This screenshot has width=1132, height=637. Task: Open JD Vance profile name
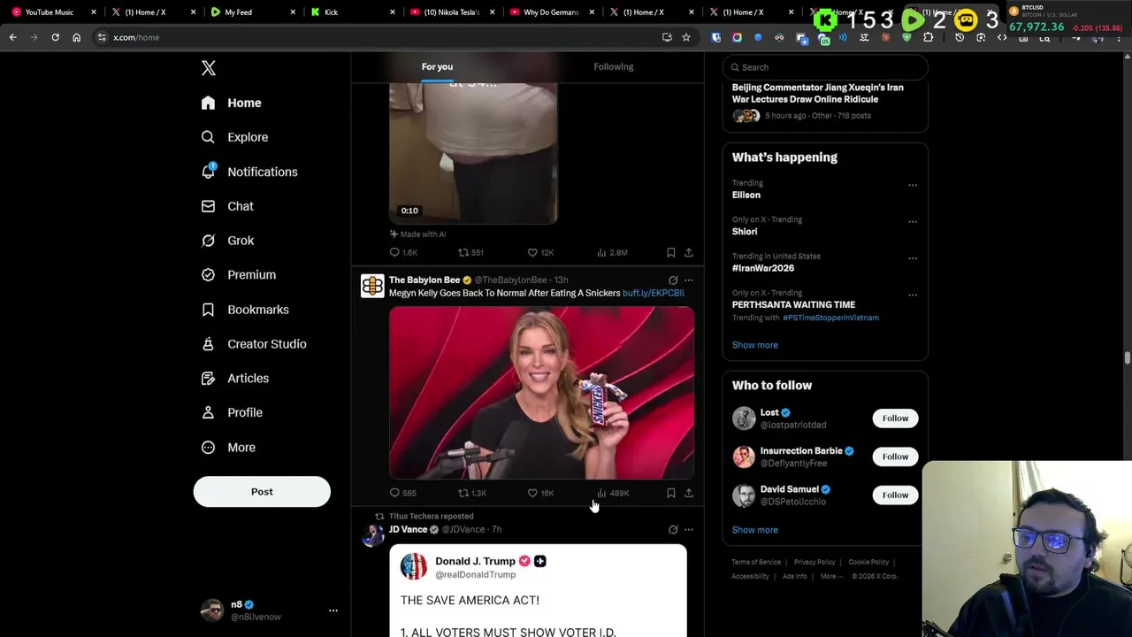408,529
